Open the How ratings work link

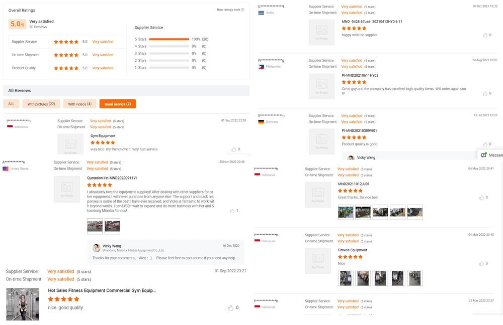click(228, 10)
